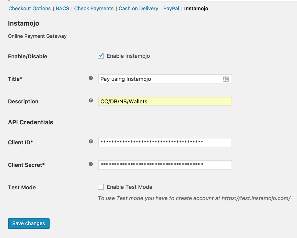Screen dimensions: 297x238
Task: Go to the Check Payments tab
Action: [x=94, y=8]
